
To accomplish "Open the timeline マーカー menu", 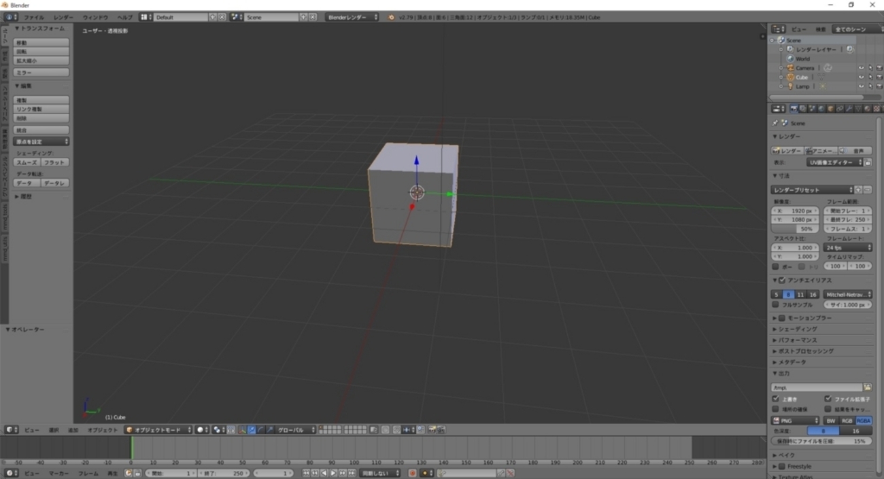I will pyautogui.click(x=58, y=473).
